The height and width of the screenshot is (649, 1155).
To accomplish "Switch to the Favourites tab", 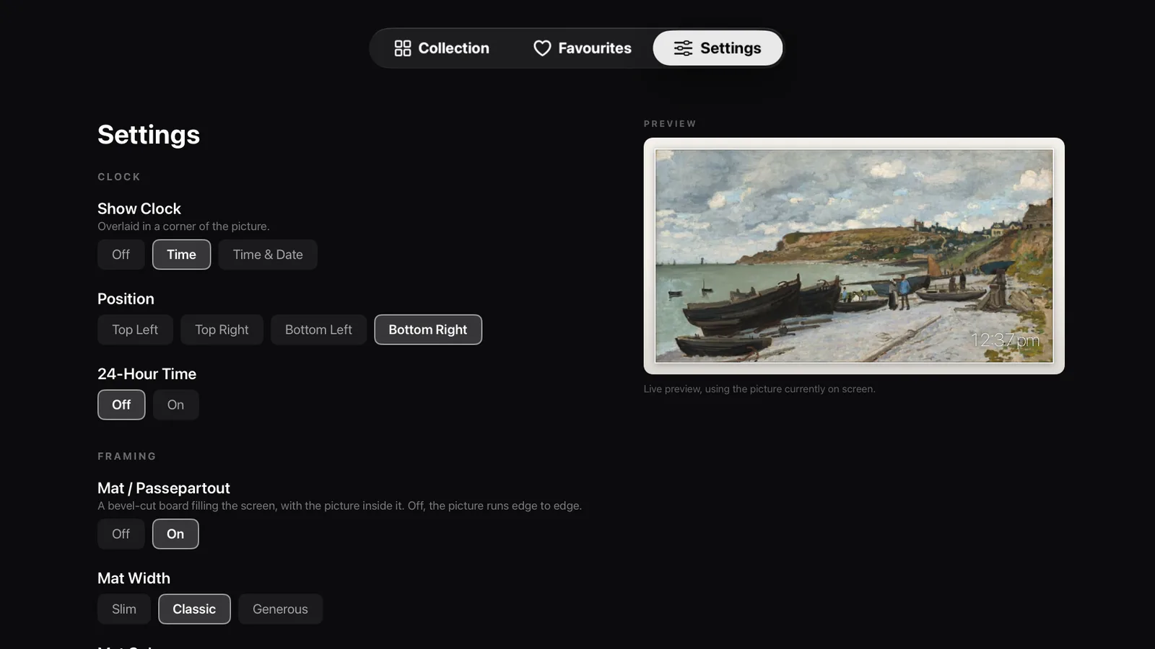I will 582,48.
